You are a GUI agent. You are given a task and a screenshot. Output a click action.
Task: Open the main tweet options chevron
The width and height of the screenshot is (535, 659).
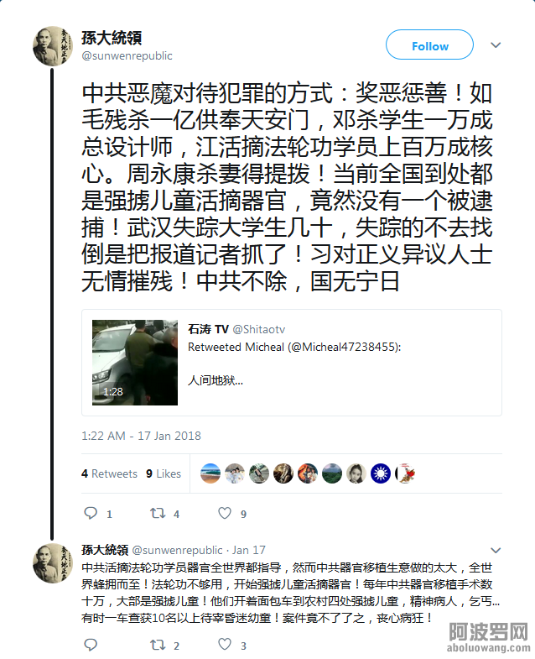point(496,45)
